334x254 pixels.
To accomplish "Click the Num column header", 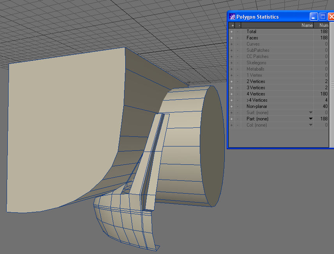I will (323, 25).
